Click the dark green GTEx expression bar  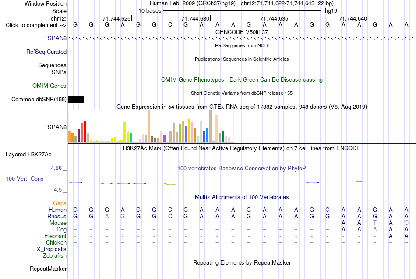222,137
